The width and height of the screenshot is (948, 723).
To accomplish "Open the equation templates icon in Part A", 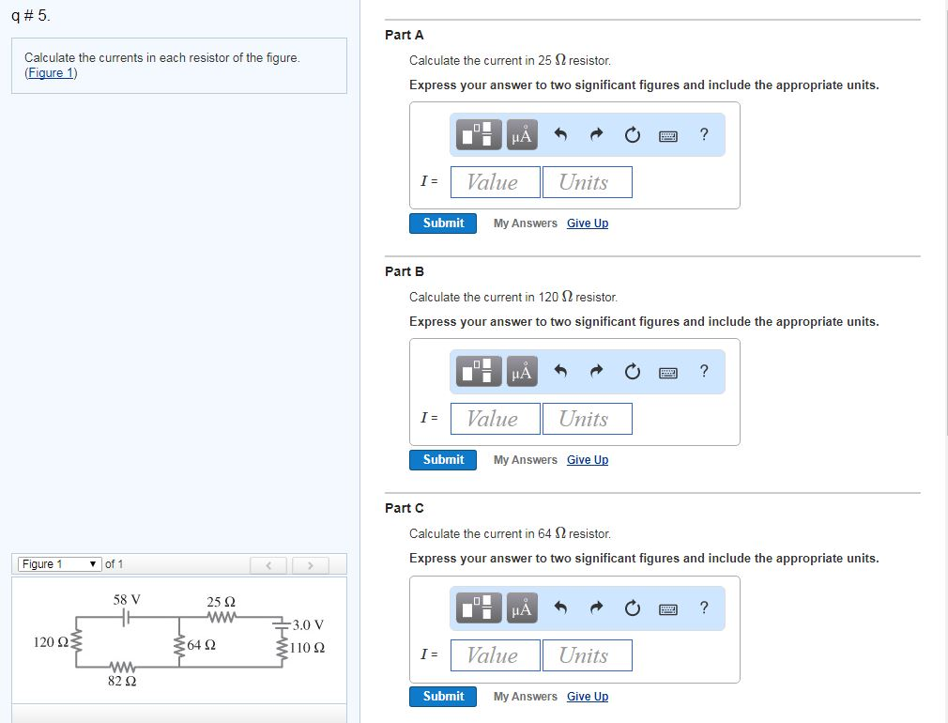I will coord(477,134).
